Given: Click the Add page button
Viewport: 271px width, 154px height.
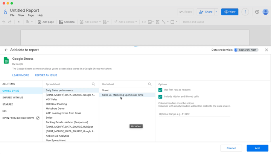Looking at the screenshot, I should pos(46,22).
